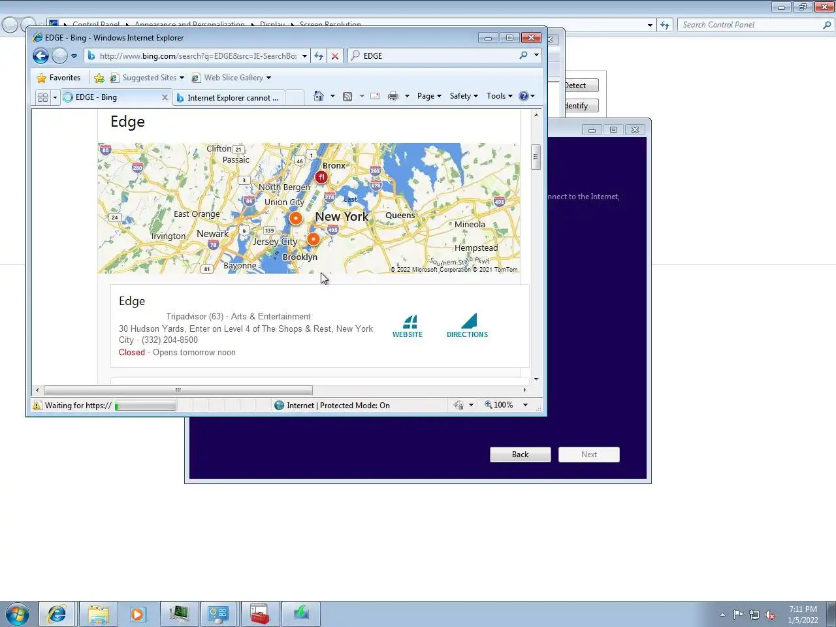836x627 pixels.
Task: Click the page scroll up arrow
Action: coord(536,115)
